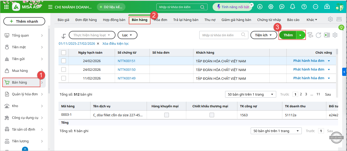
Task: Toggle select-all checkbox in table header
Action: coord(64,52)
